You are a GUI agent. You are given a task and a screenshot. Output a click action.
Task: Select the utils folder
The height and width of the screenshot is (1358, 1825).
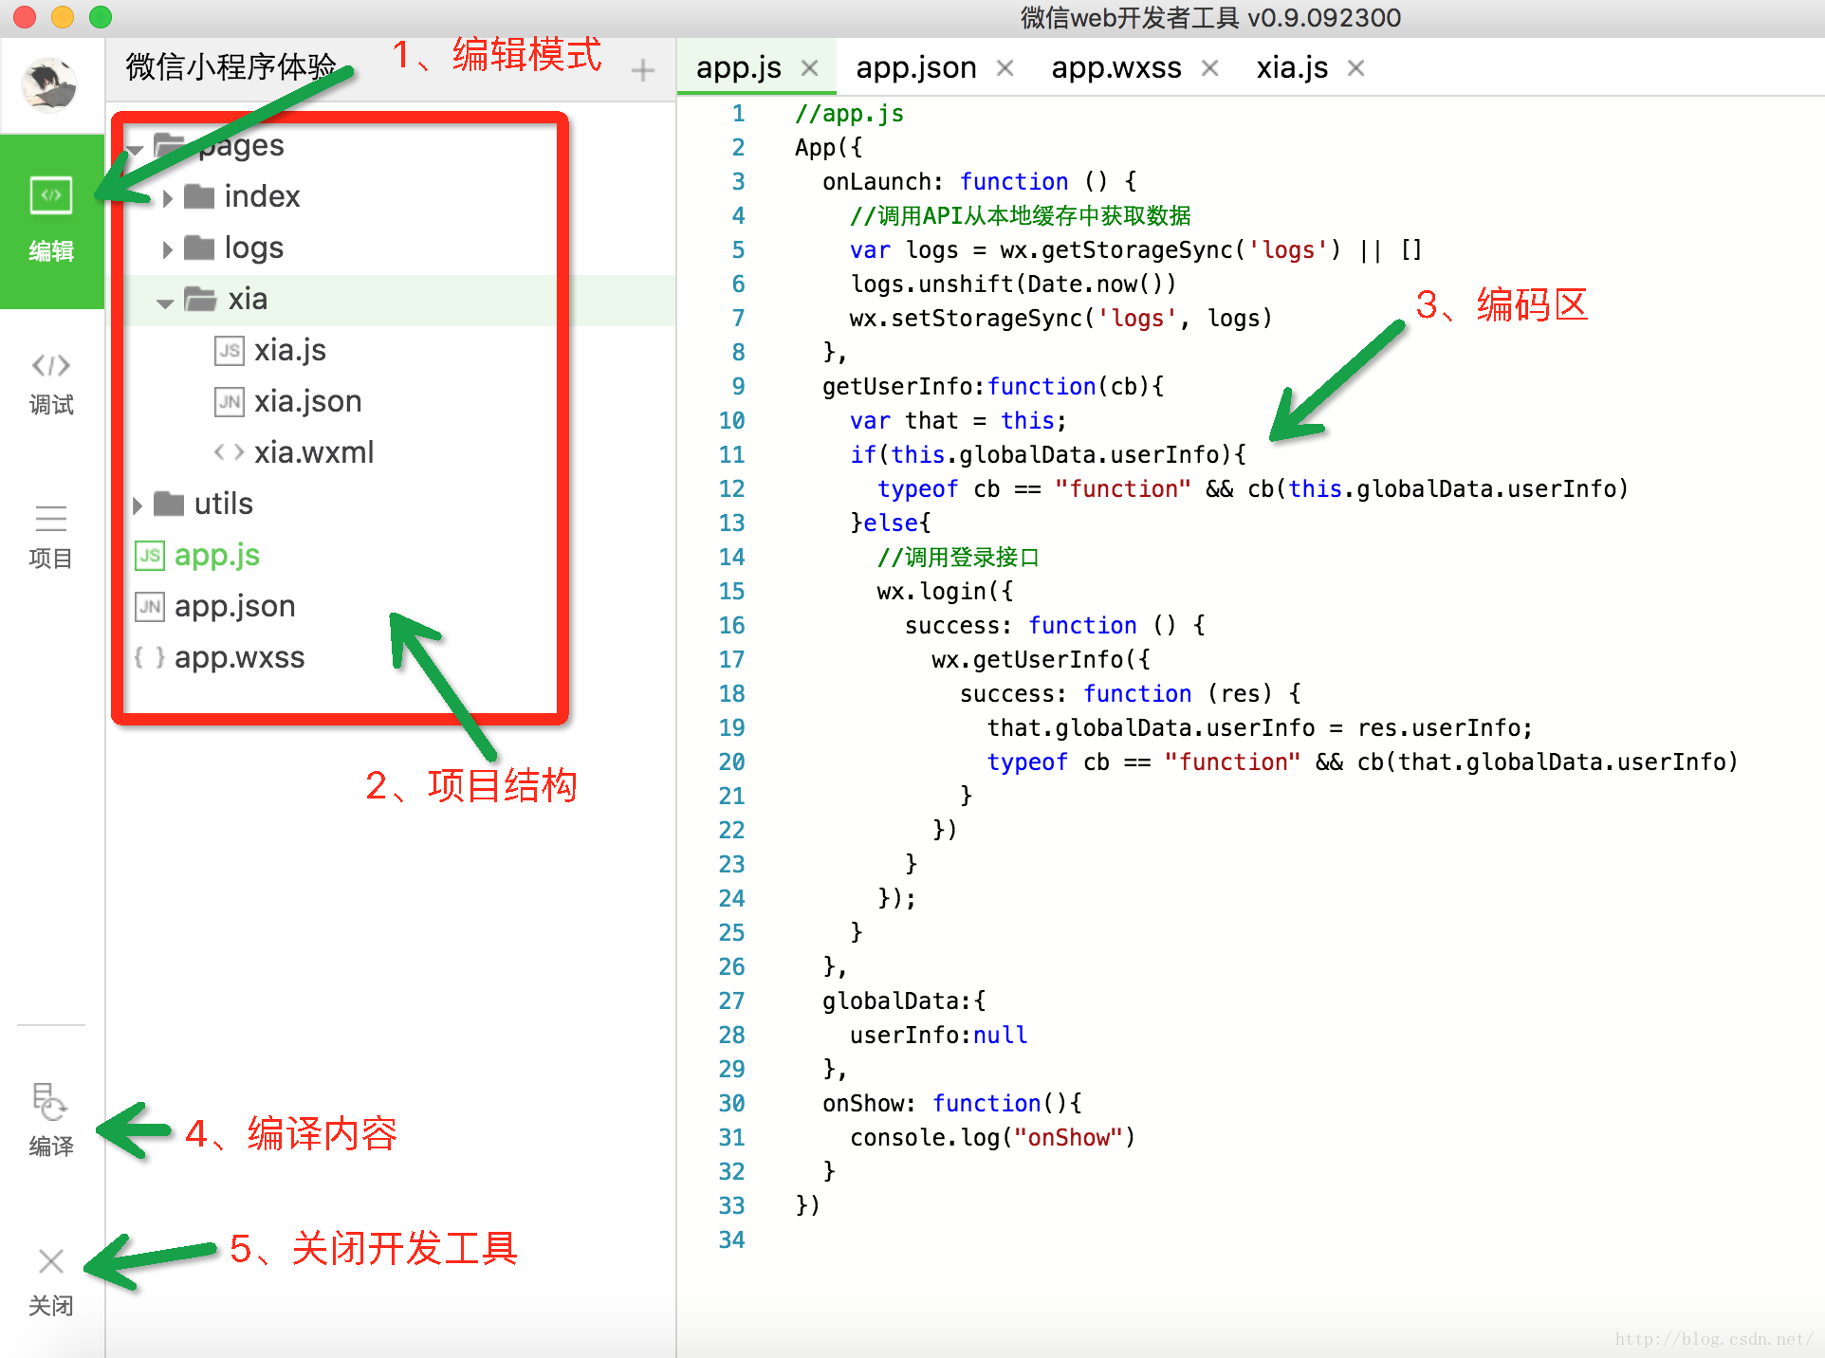coord(223,504)
